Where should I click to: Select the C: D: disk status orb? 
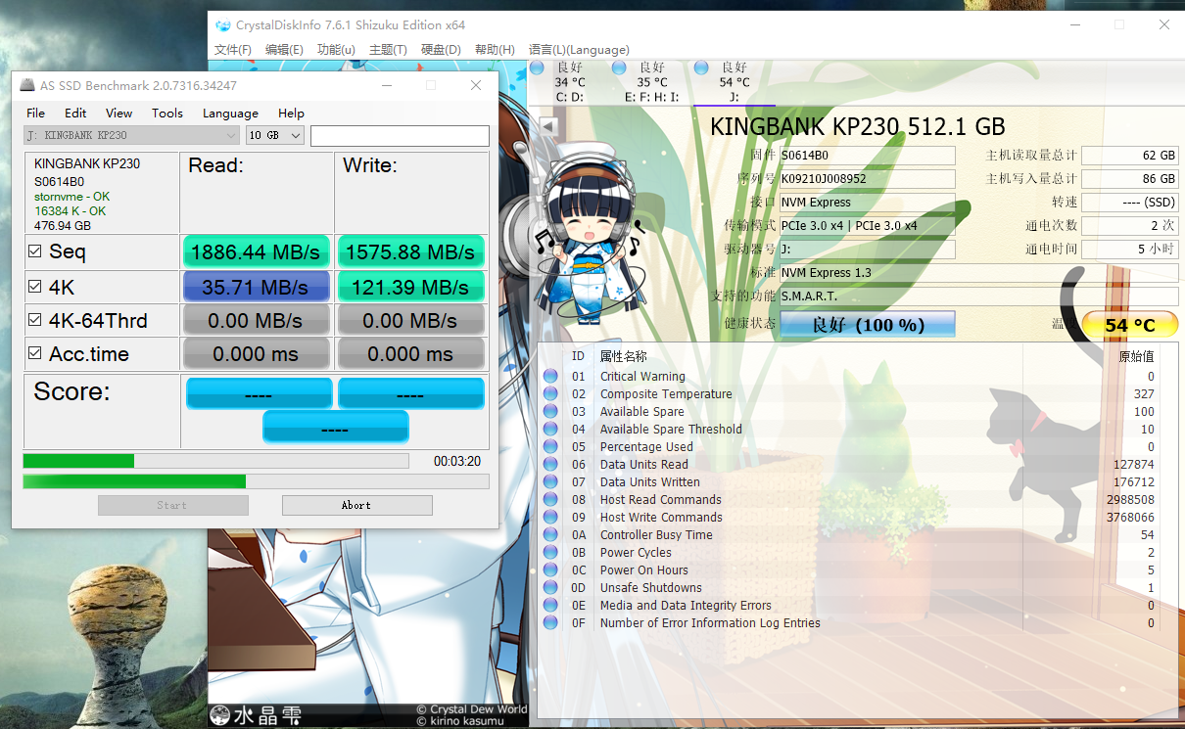[537, 68]
